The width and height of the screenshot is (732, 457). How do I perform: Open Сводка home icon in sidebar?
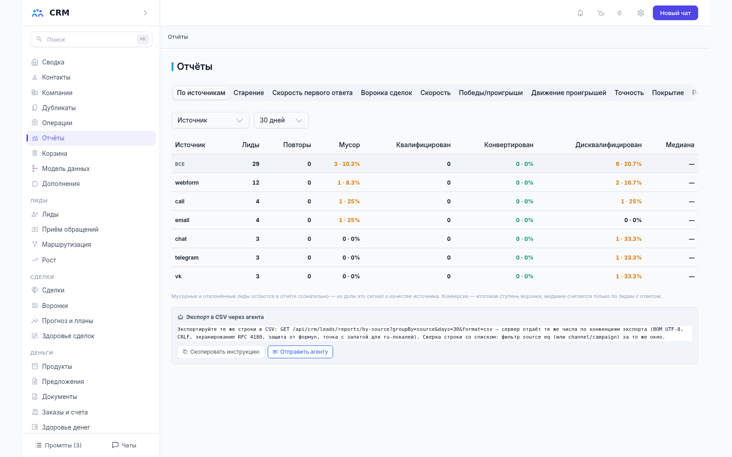[35, 62]
